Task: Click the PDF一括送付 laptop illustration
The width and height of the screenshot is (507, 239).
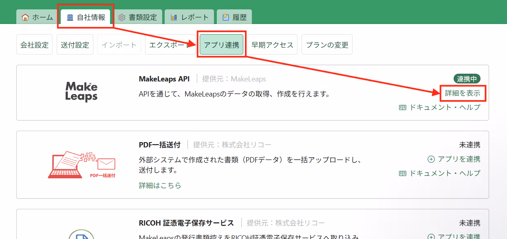Action: 82,166
